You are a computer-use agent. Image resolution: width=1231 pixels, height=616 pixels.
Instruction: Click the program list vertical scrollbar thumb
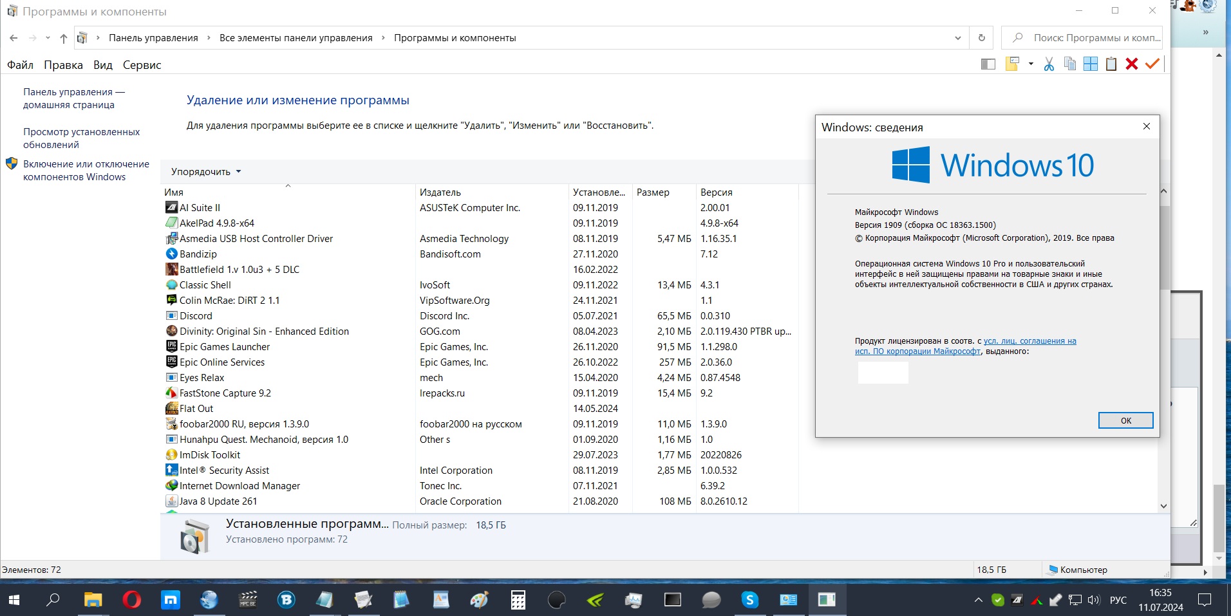(x=1163, y=247)
